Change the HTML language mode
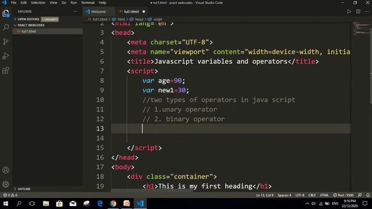The image size is (372, 209). pyautogui.click(x=324, y=195)
